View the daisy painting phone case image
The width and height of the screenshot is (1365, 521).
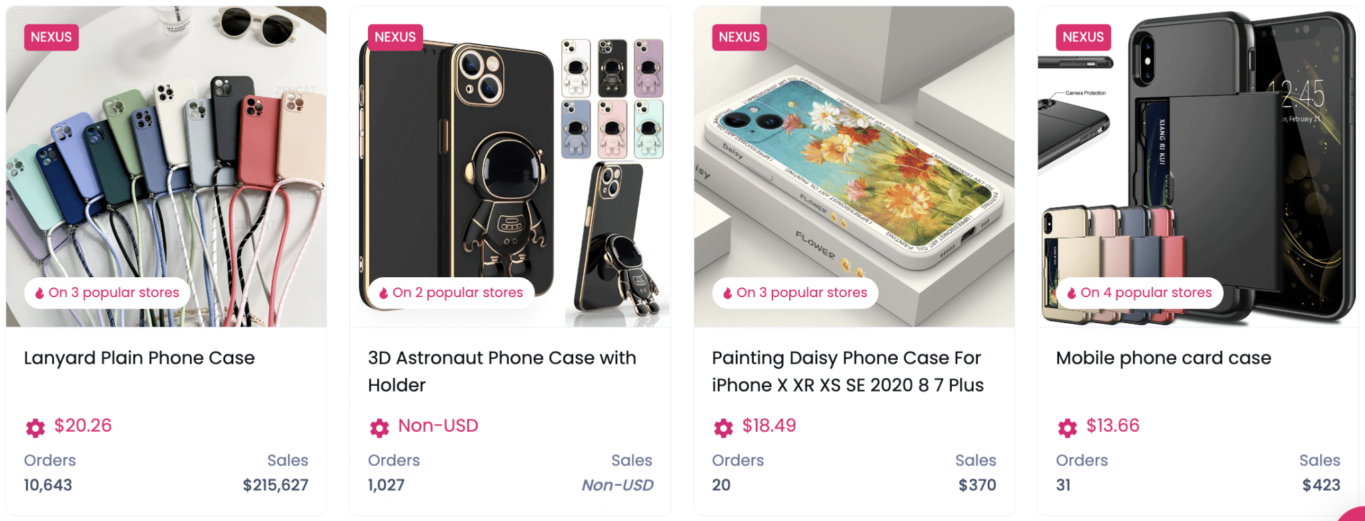coord(854,167)
